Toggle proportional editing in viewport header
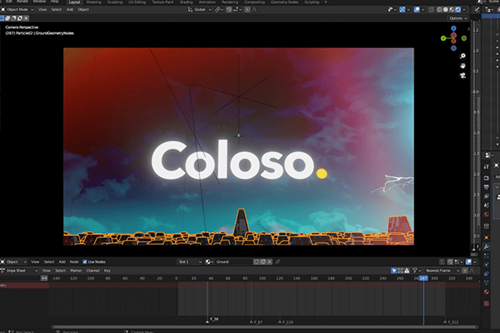This screenshot has width=500, height=333. [247, 10]
